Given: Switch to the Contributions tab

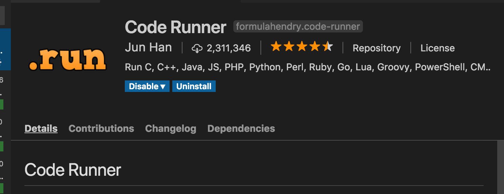Looking at the screenshot, I should pyautogui.click(x=101, y=129).
